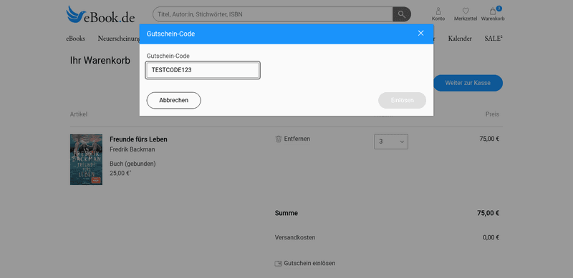573x278 pixels.
Task: Click the Preis column header
Action: (x=492, y=114)
